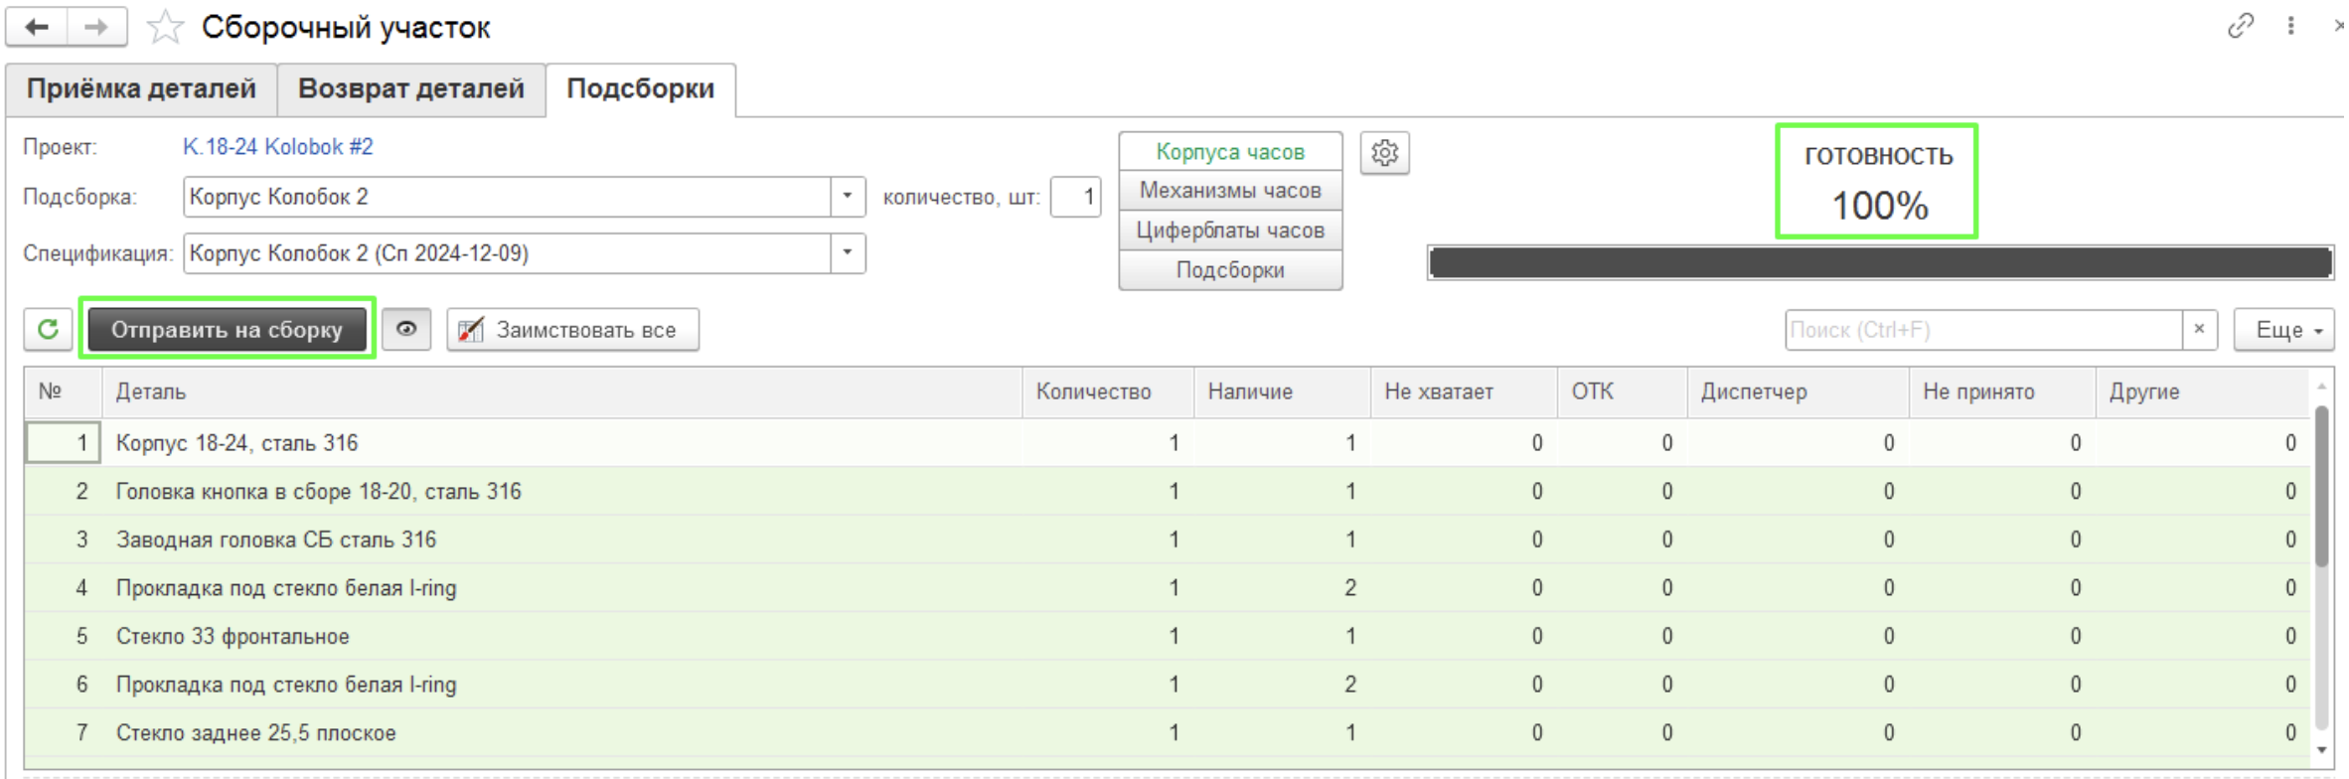Viewport: 2349px width, 779px height.
Task: Open settings gear next to category list
Action: pyautogui.click(x=1384, y=153)
